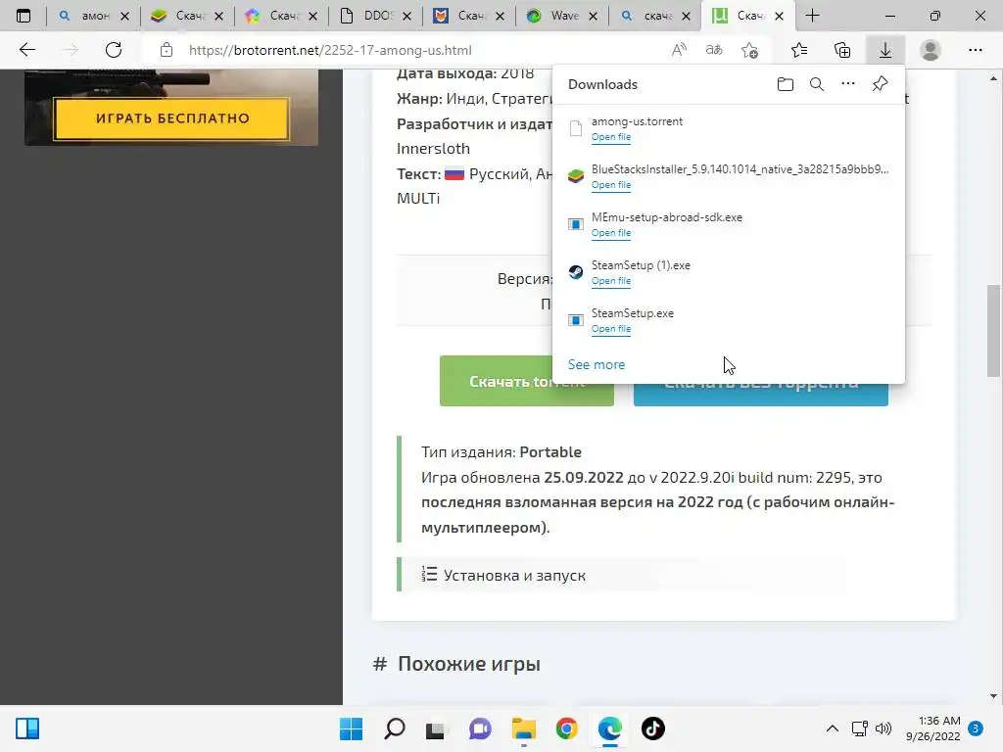Click ИГРАТЬ БЕСПЛАТНО banner button
The width and height of the screenshot is (1003, 752).
(171, 118)
